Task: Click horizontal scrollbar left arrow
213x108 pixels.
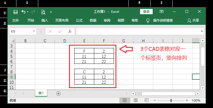Action: click(133, 94)
